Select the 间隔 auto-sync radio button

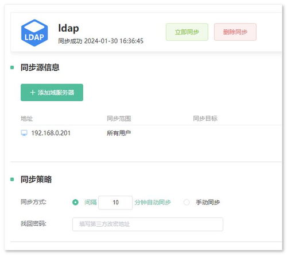pyautogui.click(x=75, y=202)
